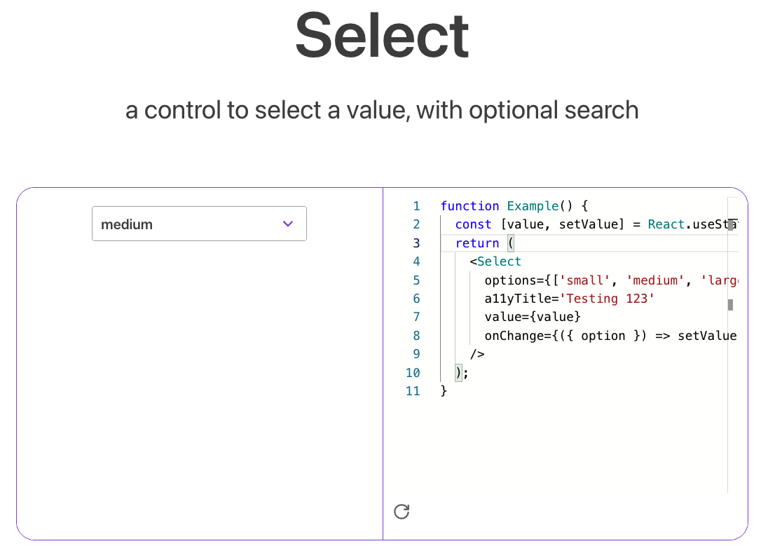775x546 pixels.
Task: Click the 'Select' page title heading
Action: pos(382,35)
